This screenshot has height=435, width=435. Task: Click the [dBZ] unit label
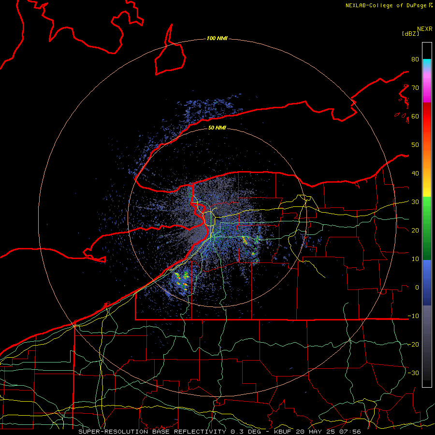point(410,33)
